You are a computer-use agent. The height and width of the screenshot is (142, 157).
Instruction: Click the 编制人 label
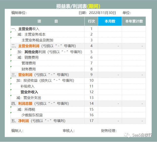[x=17, y=131]
